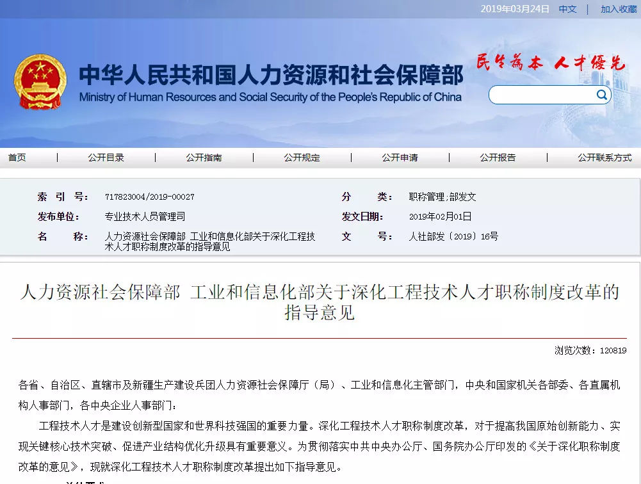Click the 民生为本 人才优先 slogan
Screen dimensions: 641x484
pyautogui.click(x=551, y=63)
